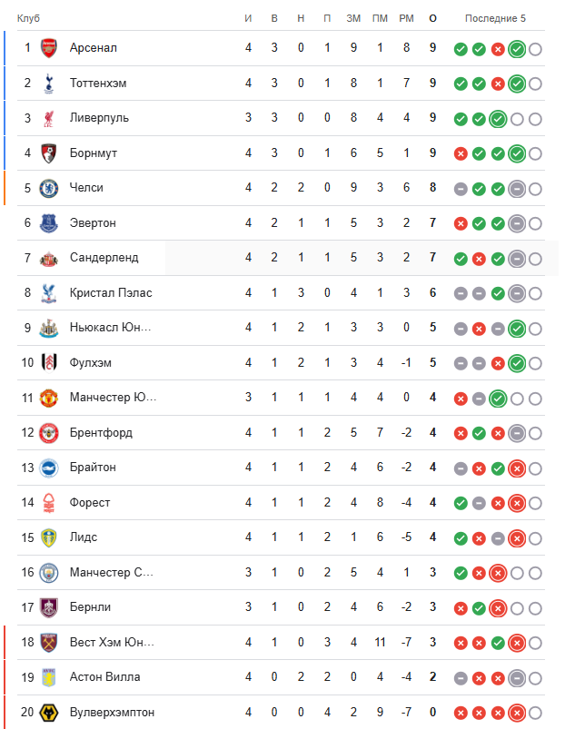Click the Crystal Palace crest icon

[x=49, y=293]
